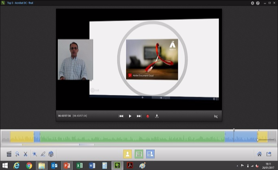Image resolution: width=278 pixels, height=170 pixels.
Task: Select the first yellow timeline segment
Action: click(22, 137)
